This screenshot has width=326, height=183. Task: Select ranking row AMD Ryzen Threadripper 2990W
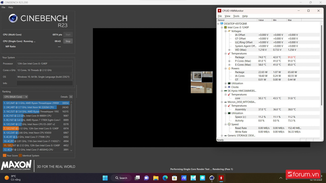[x=36, y=103]
